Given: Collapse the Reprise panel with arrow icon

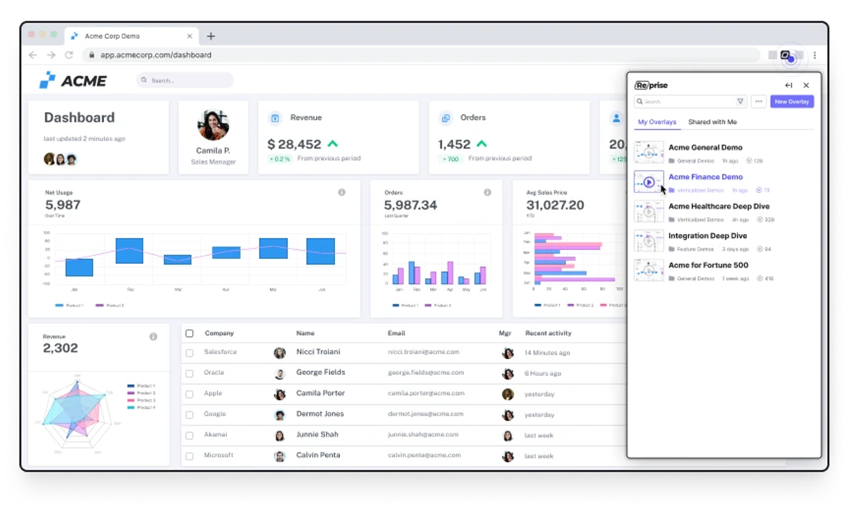Looking at the screenshot, I should 788,85.
